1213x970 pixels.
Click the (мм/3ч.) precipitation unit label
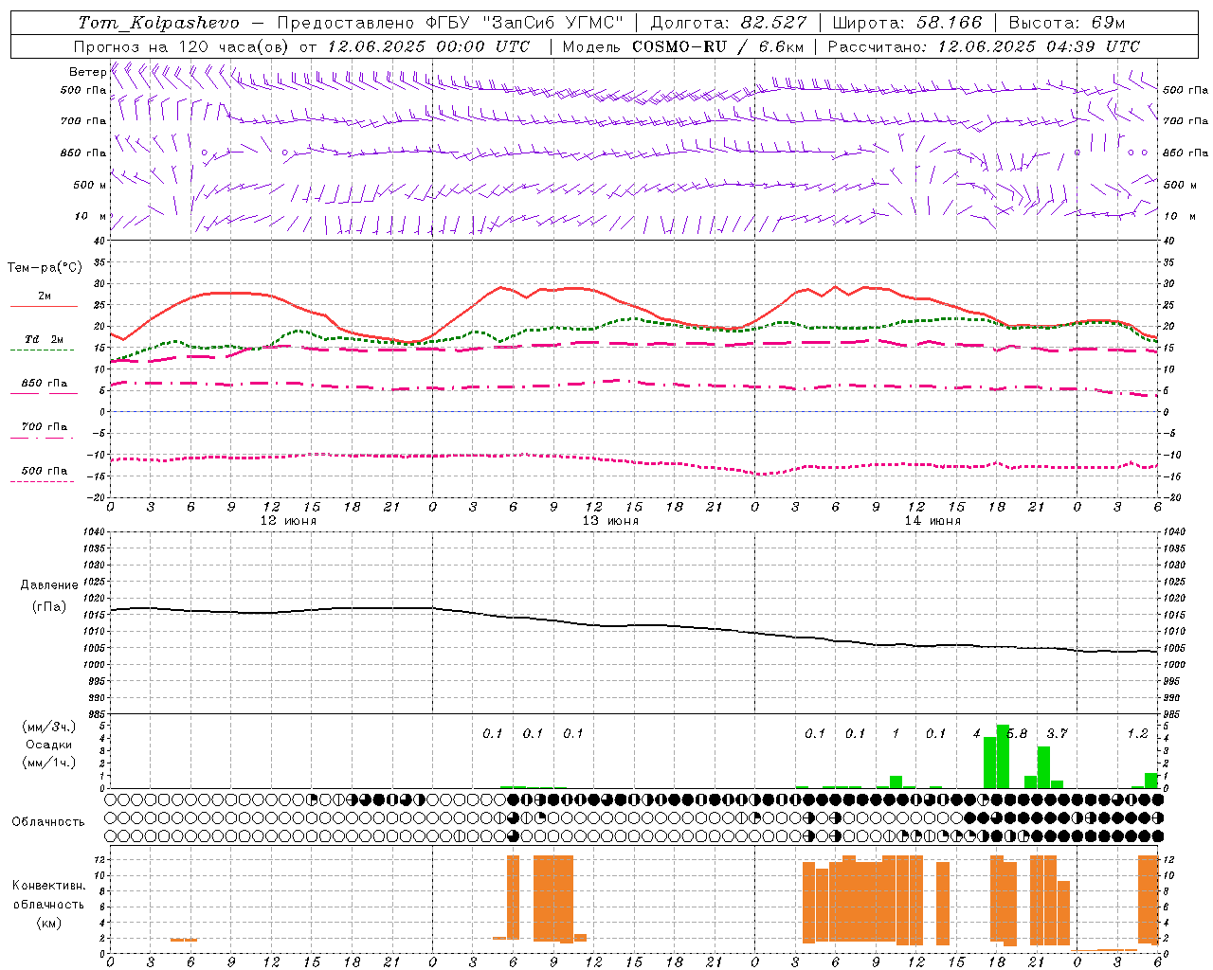pyautogui.click(x=48, y=727)
